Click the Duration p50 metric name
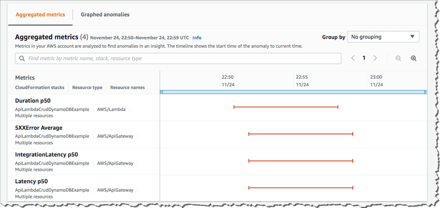 [x=32, y=101]
